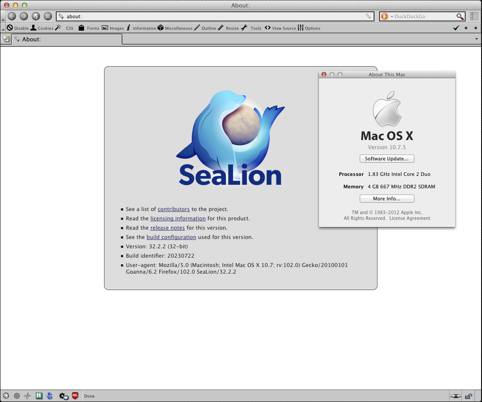Open the CSS menu
The width and height of the screenshot is (482, 402).
pos(64,28)
